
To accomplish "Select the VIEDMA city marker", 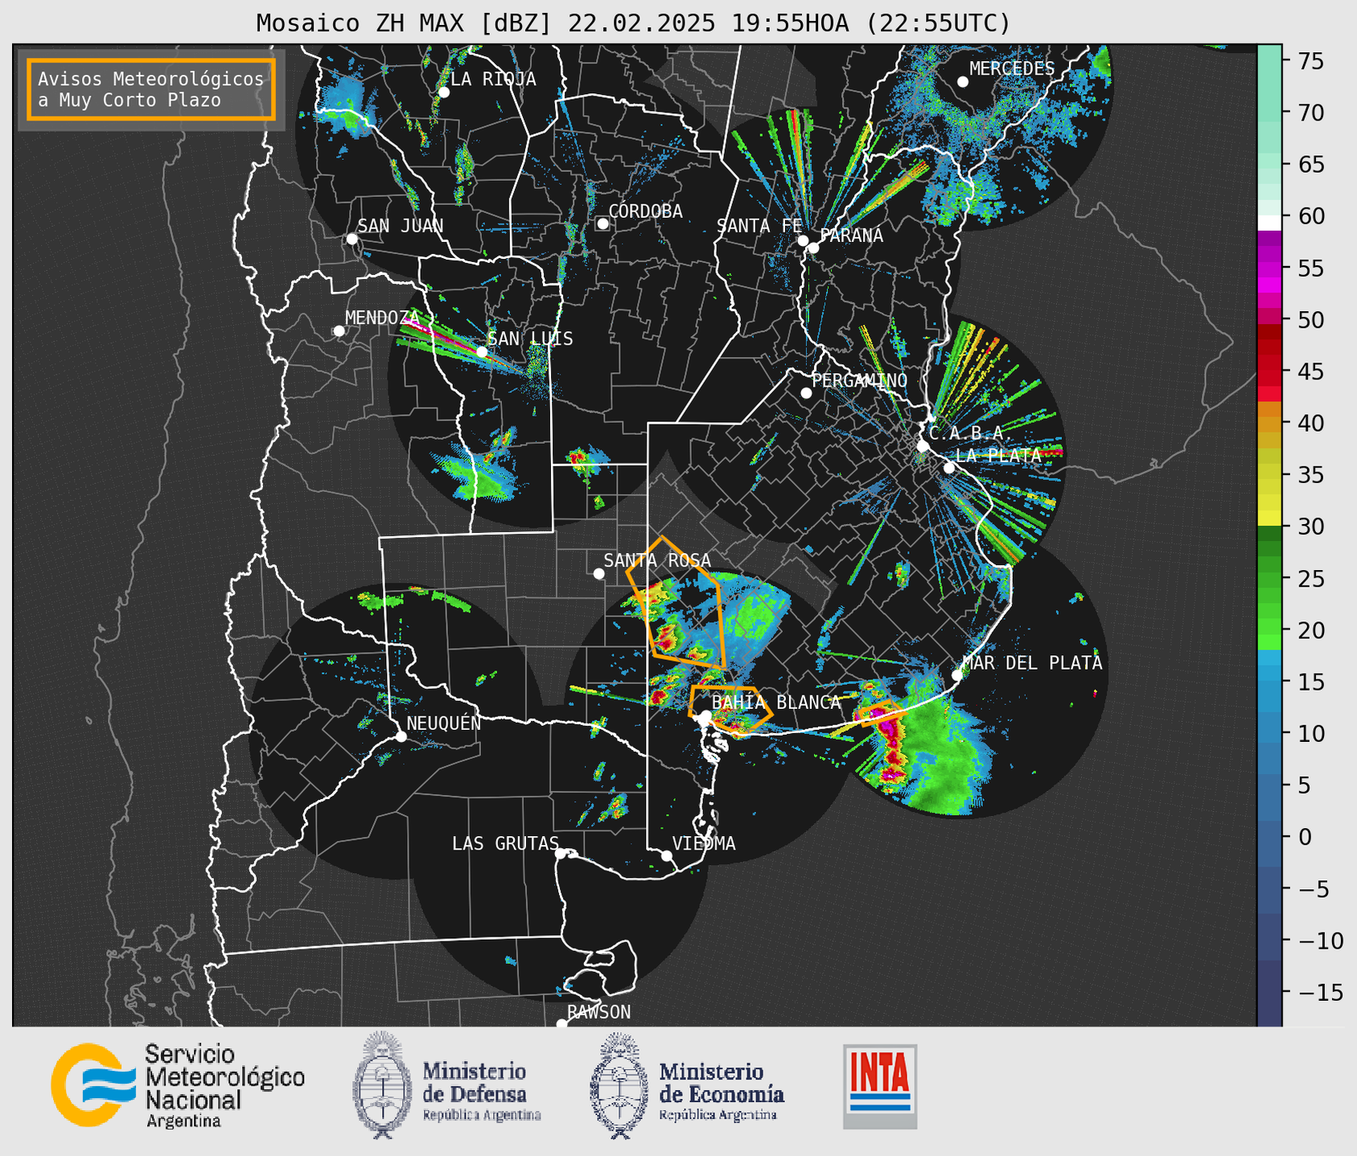I will [x=667, y=855].
